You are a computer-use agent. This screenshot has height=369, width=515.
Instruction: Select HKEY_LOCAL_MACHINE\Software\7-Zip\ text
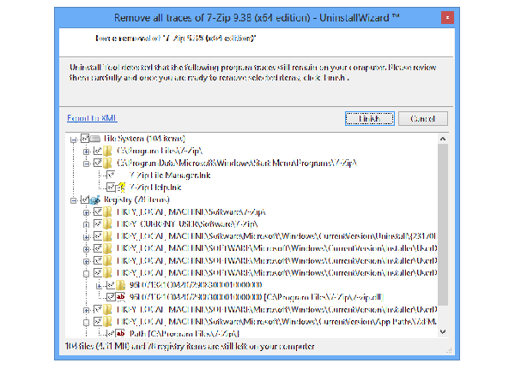pos(191,212)
